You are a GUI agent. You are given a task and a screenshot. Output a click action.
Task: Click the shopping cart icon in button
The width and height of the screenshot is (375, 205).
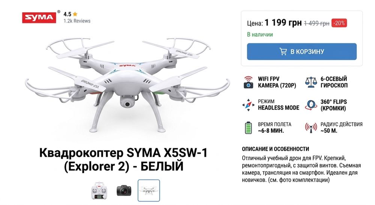(x=283, y=51)
